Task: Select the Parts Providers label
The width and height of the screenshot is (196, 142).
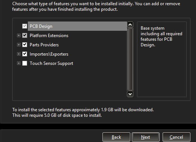Action: [x=44, y=45]
